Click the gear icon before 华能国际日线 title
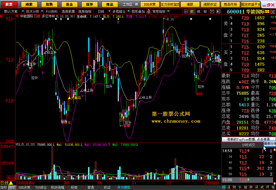 pos(17,16)
